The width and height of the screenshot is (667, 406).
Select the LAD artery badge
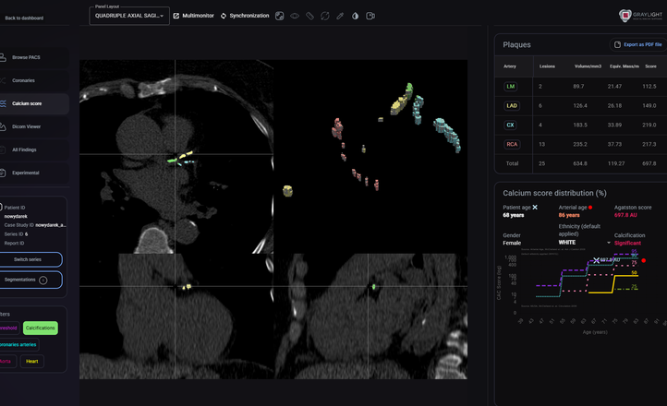pyautogui.click(x=512, y=106)
